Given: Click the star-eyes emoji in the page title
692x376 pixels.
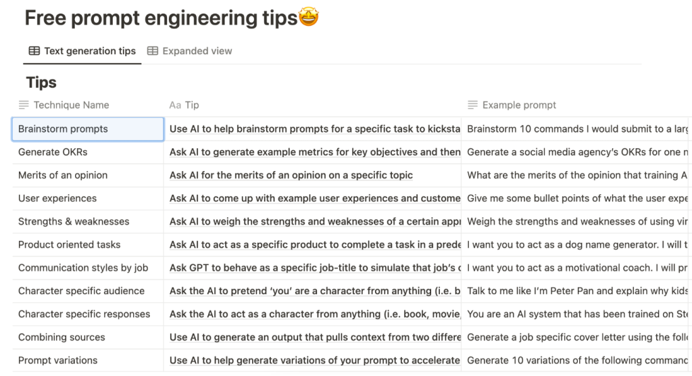Looking at the screenshot, I should (x=308, y=17).
